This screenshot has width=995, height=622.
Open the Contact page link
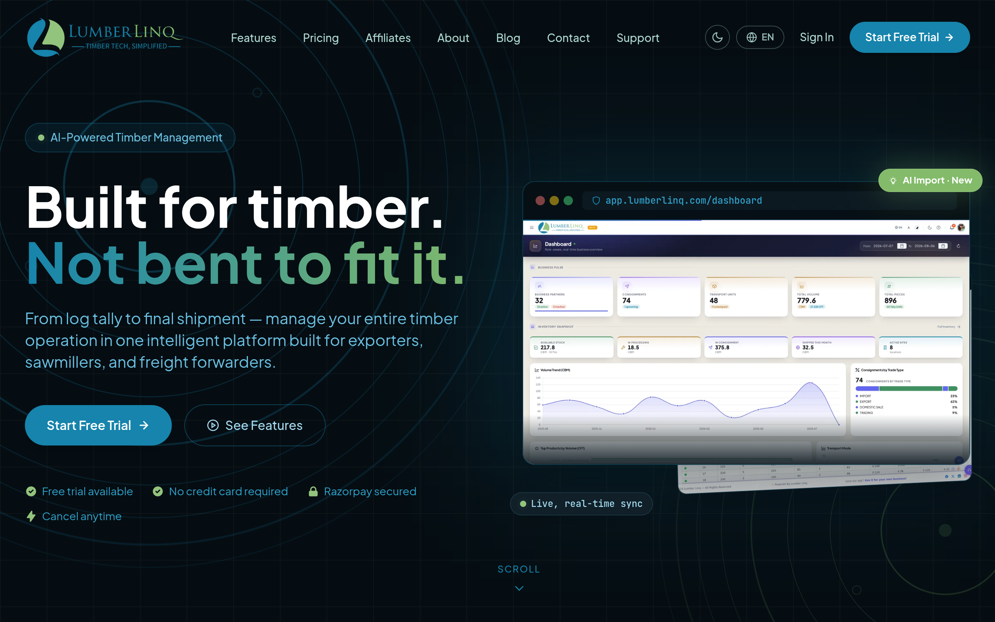tap(568, 38)
